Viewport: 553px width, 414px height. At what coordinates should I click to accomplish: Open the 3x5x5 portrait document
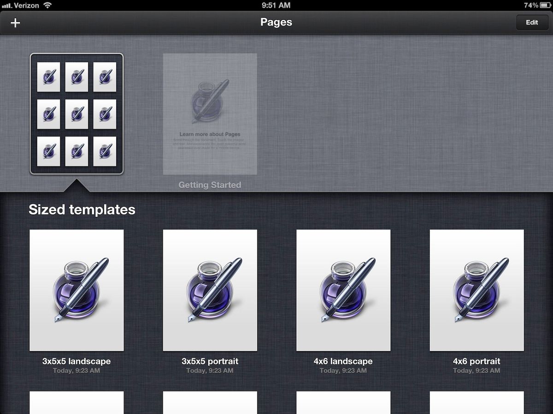pyautogui.click(x=210, y=291)
